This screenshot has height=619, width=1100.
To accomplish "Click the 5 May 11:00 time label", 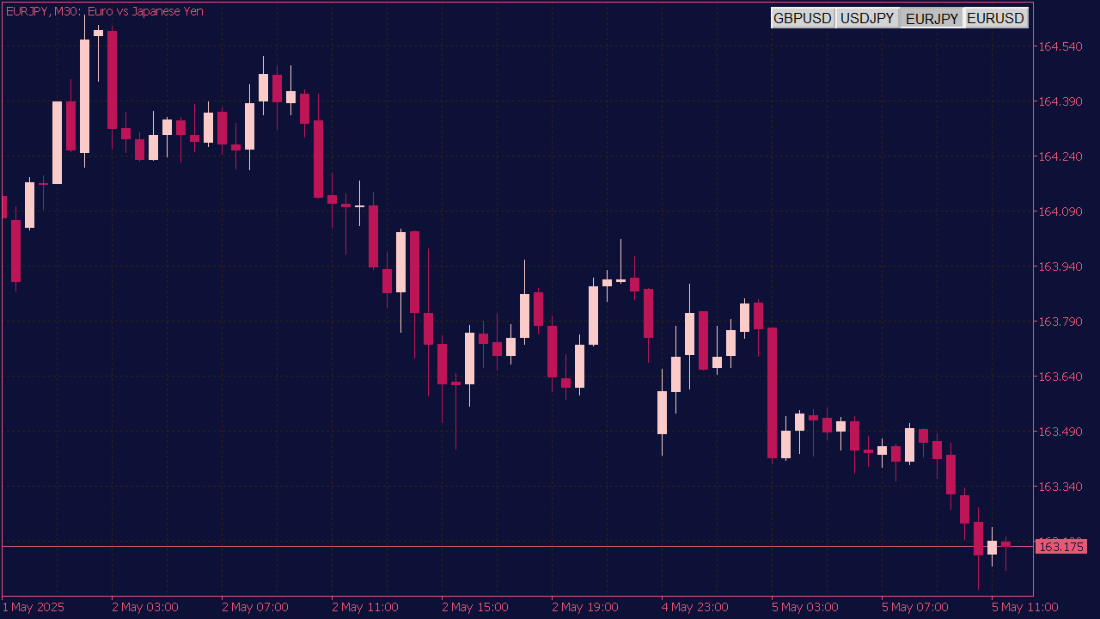I will (1025, 607).
